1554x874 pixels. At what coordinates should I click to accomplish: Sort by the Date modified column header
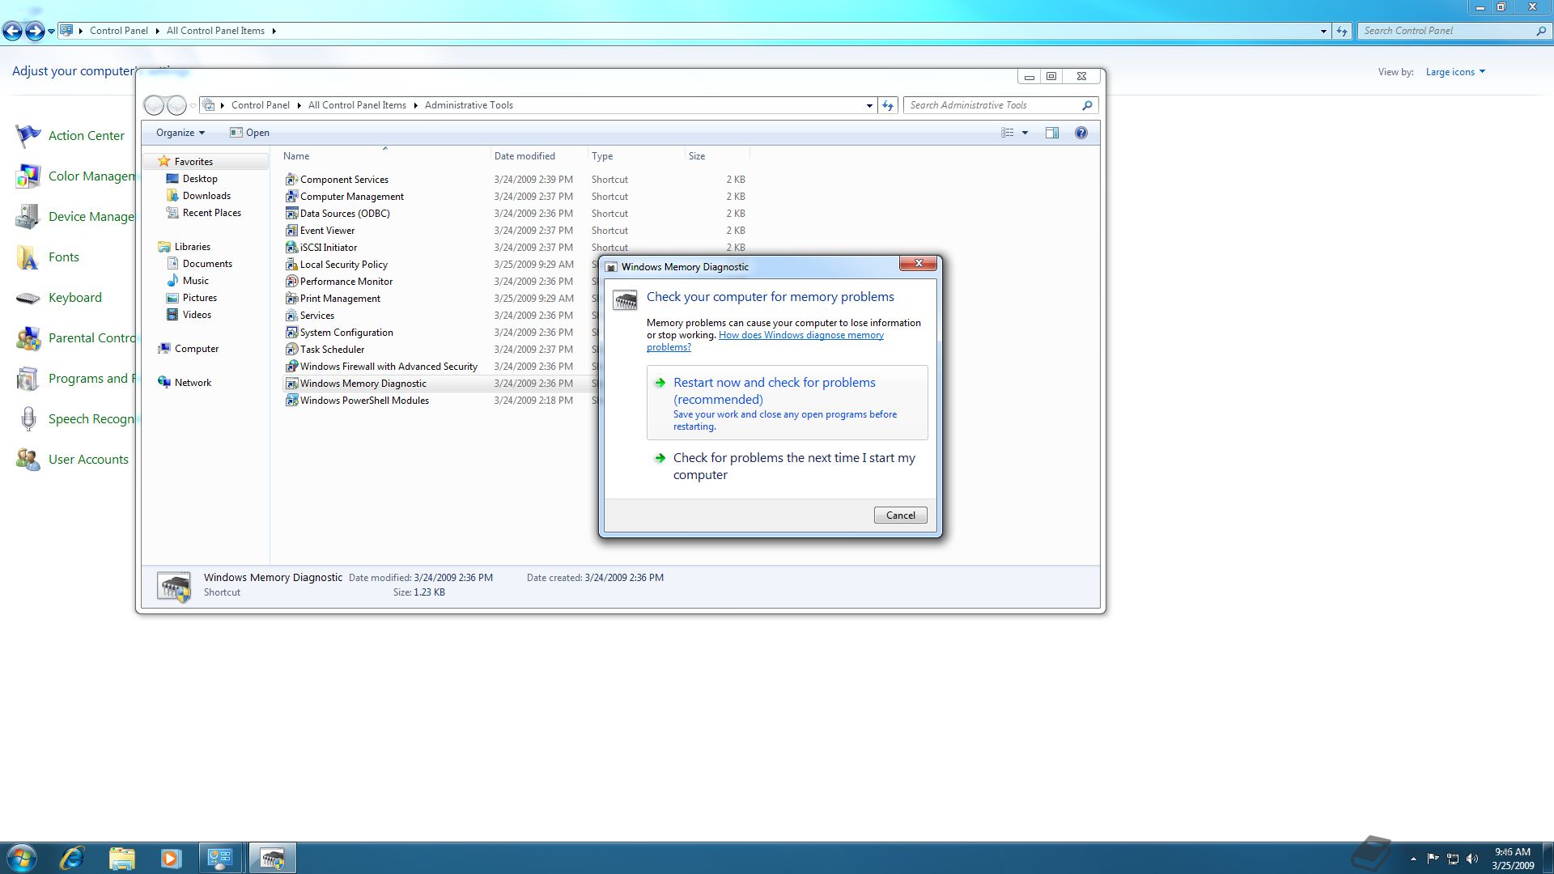(x=538, y=156)
